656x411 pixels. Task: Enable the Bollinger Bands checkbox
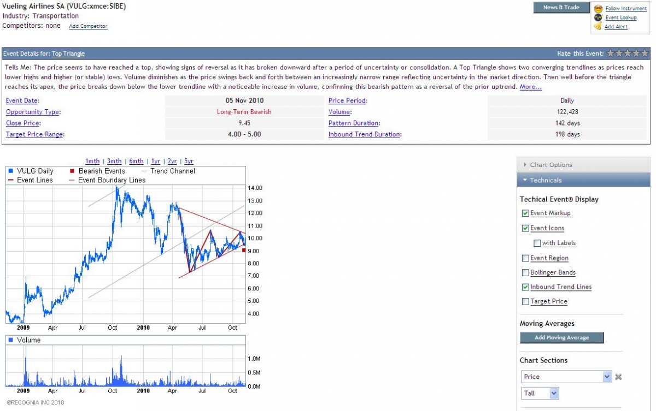(525, 273)
